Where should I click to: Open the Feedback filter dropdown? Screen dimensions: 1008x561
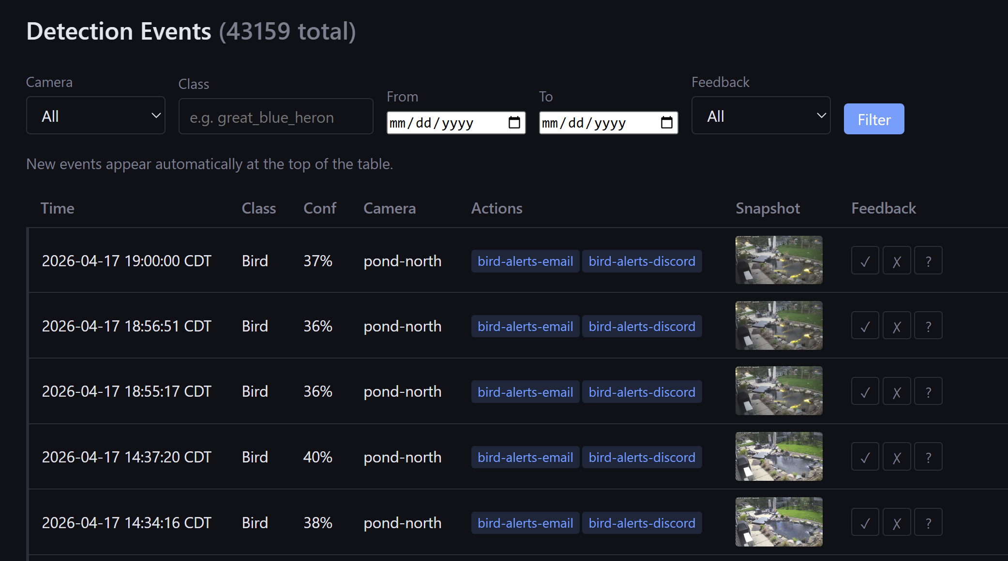click(x=760, y=115)
